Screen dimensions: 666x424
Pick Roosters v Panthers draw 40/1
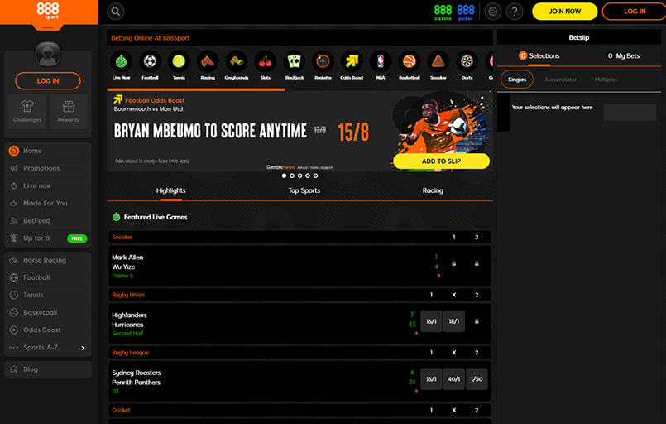tap(453, 379)
